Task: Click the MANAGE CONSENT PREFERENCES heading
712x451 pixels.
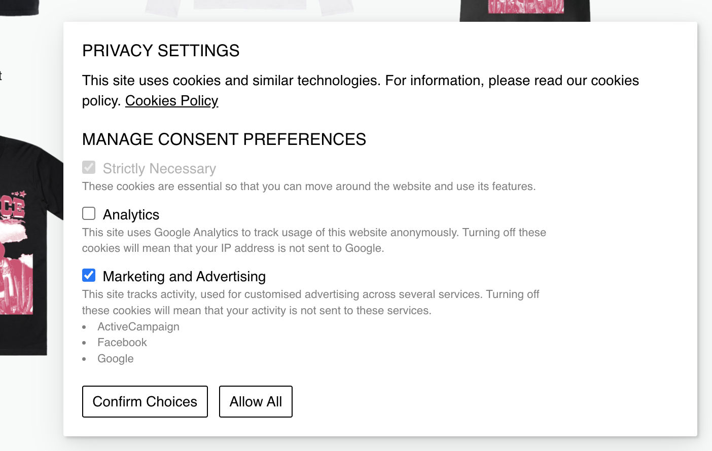Action: pos(224,139)
